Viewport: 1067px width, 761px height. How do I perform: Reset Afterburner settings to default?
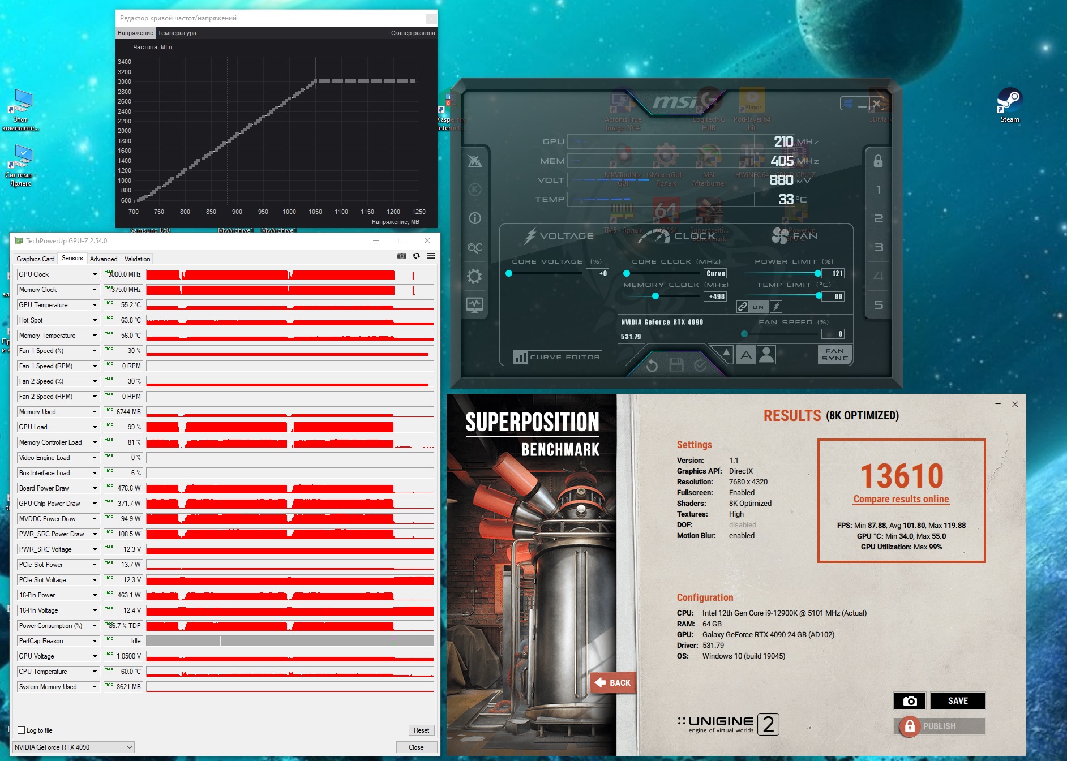pos(652,366)
